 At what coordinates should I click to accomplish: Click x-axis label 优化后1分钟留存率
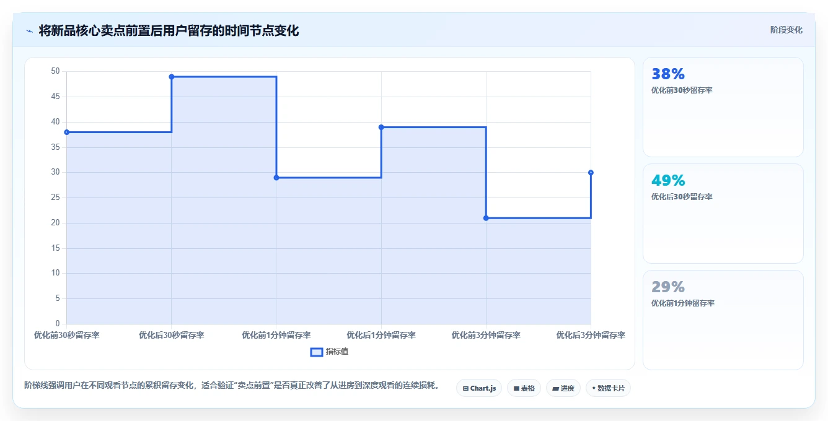[381, 335]
